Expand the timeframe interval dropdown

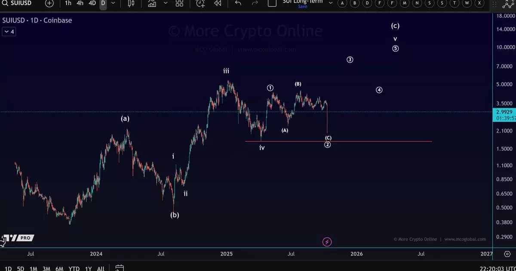(113, 3)
